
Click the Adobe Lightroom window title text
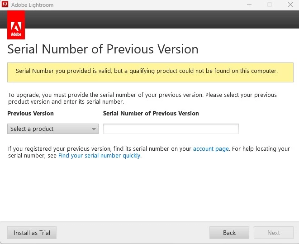tap(32, 5)
